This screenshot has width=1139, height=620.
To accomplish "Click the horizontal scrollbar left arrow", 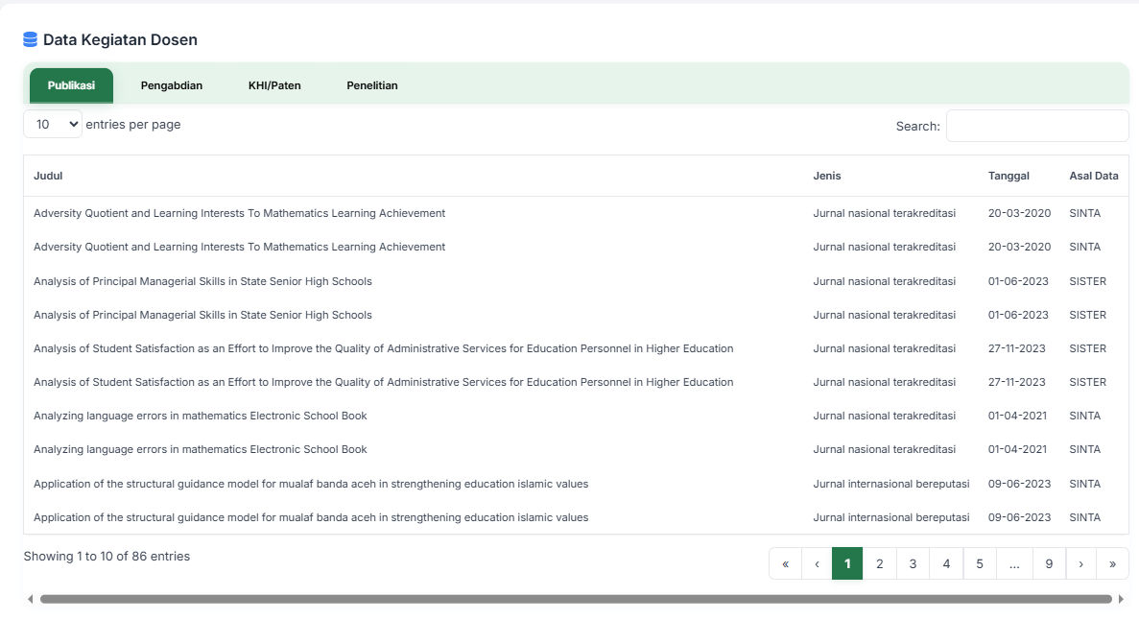I will [30, 599].
